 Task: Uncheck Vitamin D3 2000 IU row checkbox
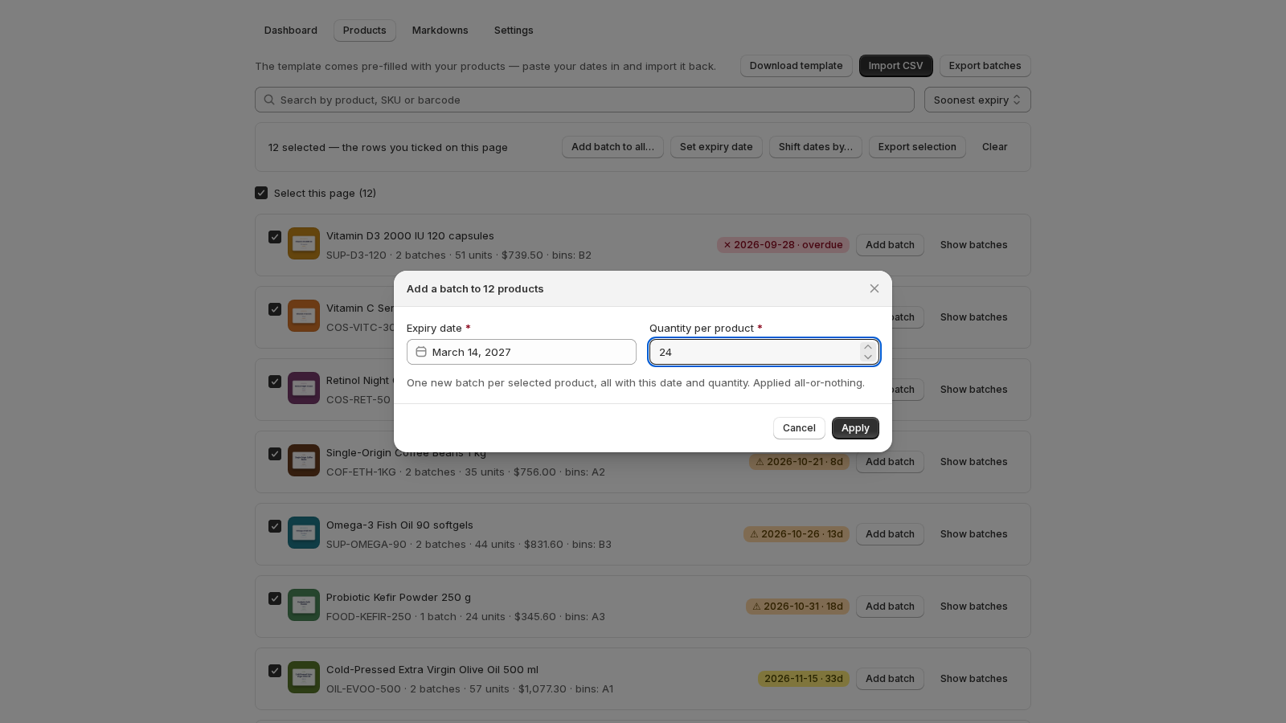[275, 237]
